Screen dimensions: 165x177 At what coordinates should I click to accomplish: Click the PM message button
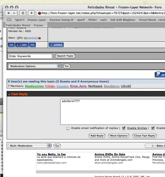(32, 45)
